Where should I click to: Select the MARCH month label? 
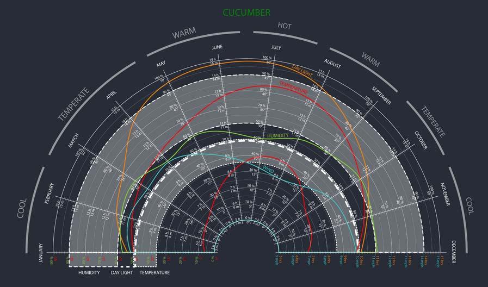tap(73, 141)
